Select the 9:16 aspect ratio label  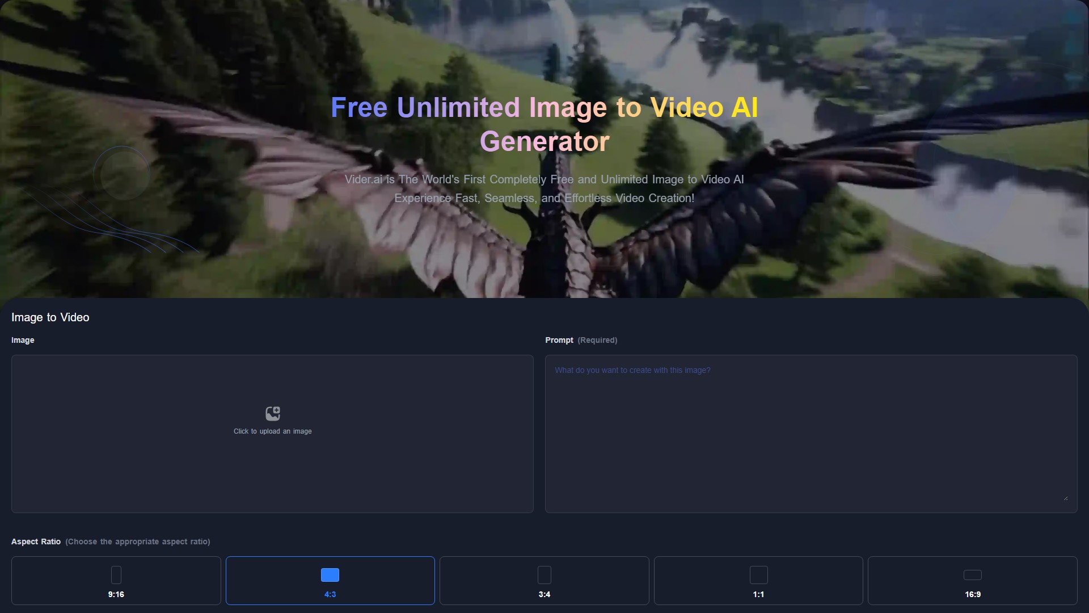(x=116, y=594)
